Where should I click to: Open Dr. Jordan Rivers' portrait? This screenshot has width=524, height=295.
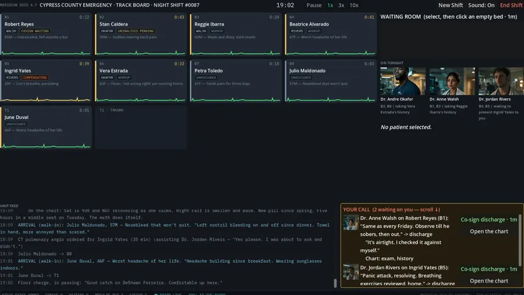tap(501, 81)
